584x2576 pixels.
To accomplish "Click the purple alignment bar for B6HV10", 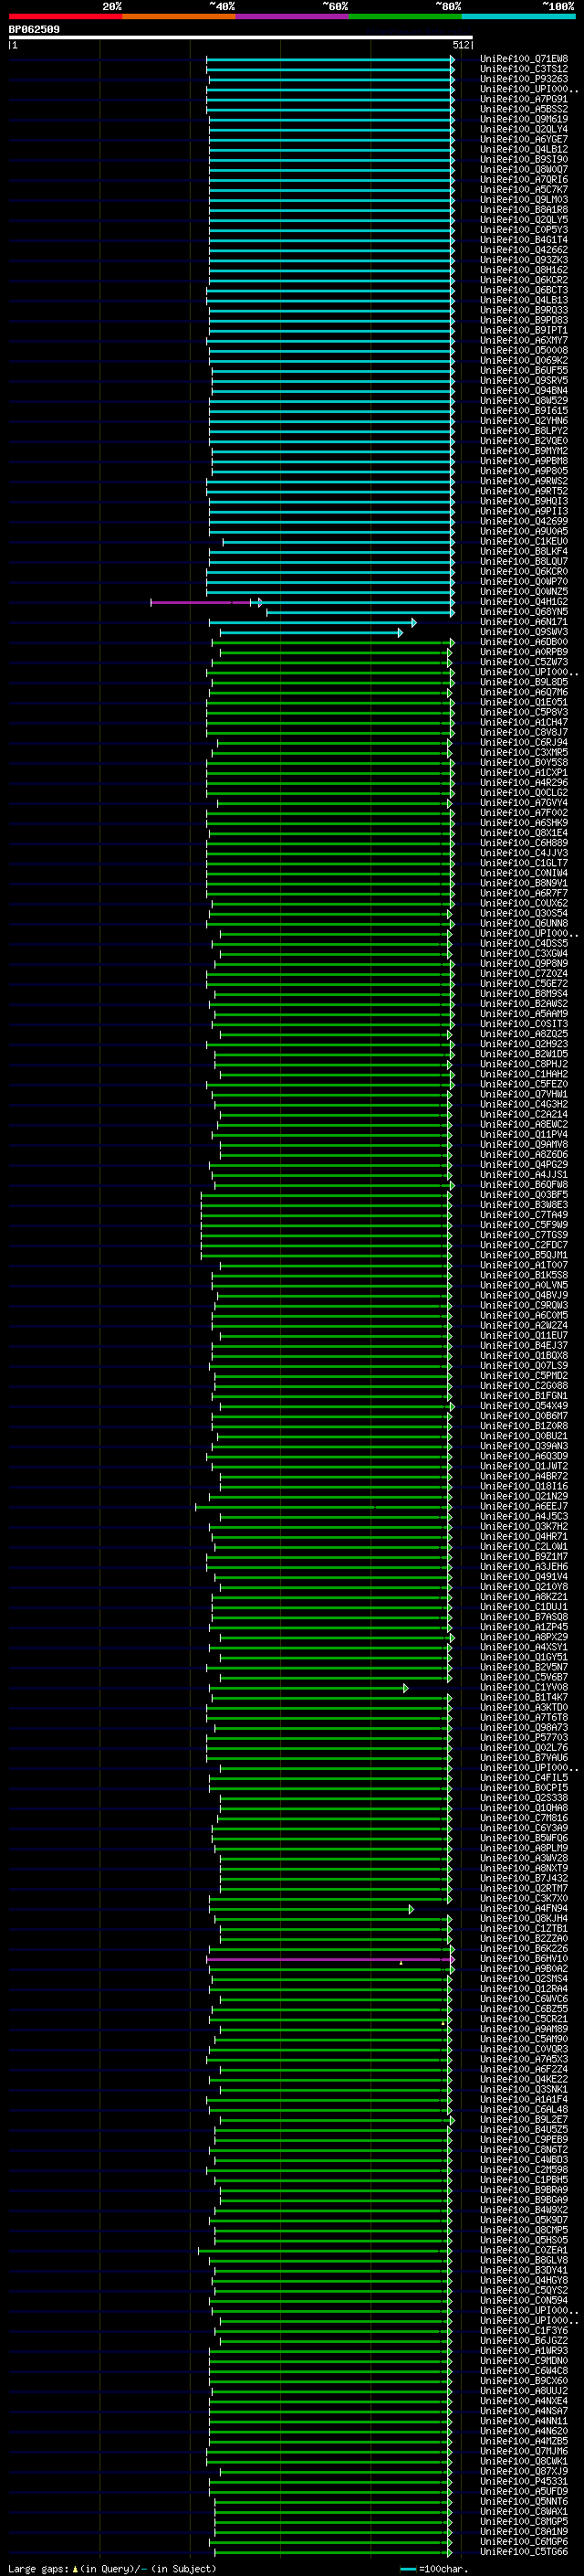I will (x=329, y=1959).
